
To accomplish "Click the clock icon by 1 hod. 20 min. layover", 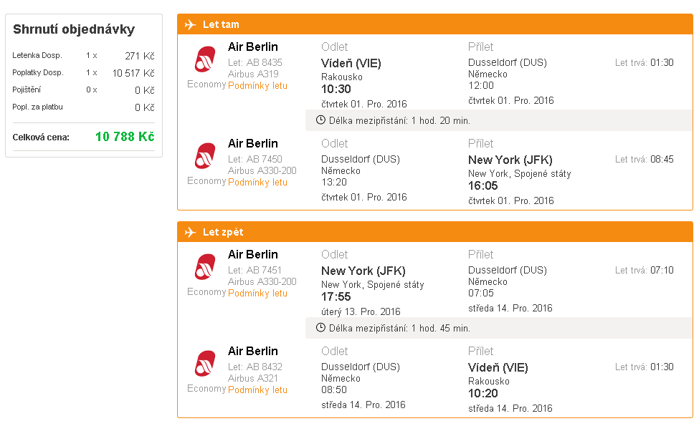I will pos(320,120).
